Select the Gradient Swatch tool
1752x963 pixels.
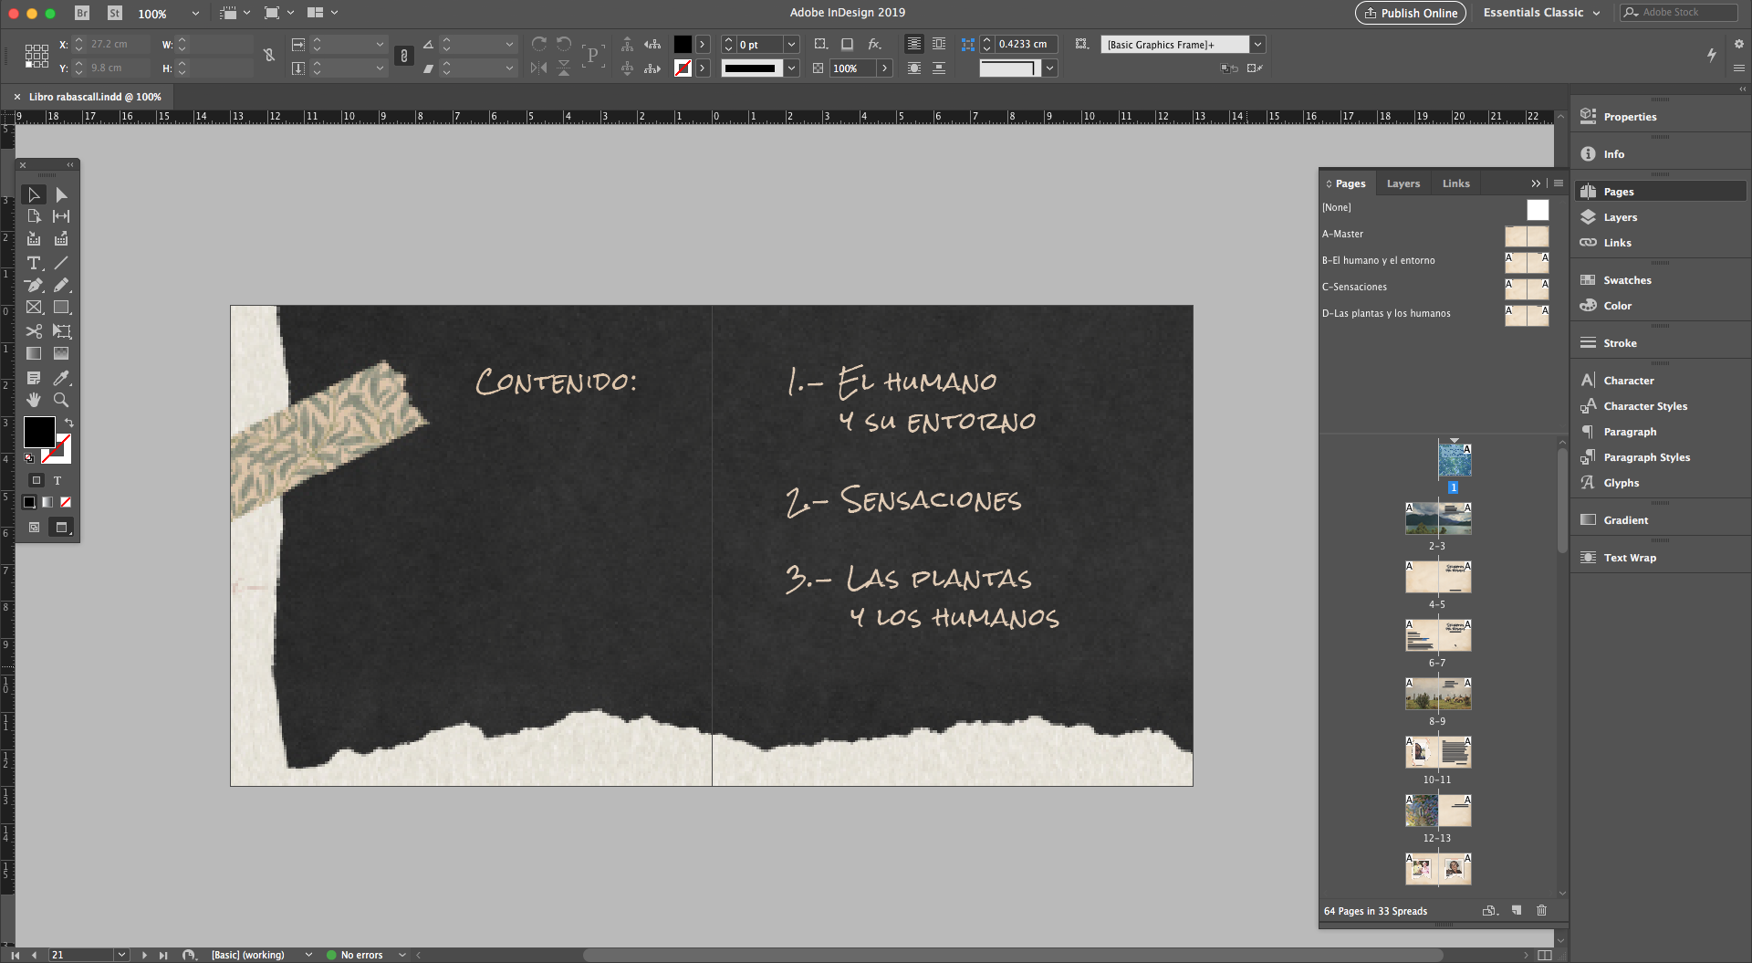[34, 353]
